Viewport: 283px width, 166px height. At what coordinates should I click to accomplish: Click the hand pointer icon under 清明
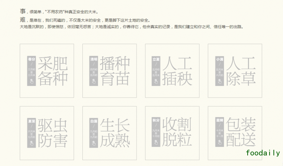[x=94, y=81]
